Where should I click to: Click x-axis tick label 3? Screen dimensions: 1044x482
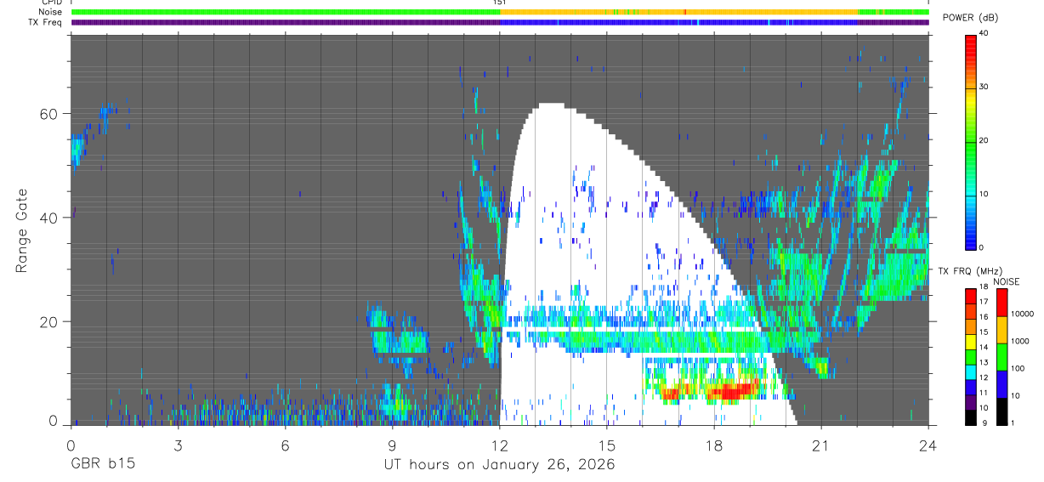(178, 445)
